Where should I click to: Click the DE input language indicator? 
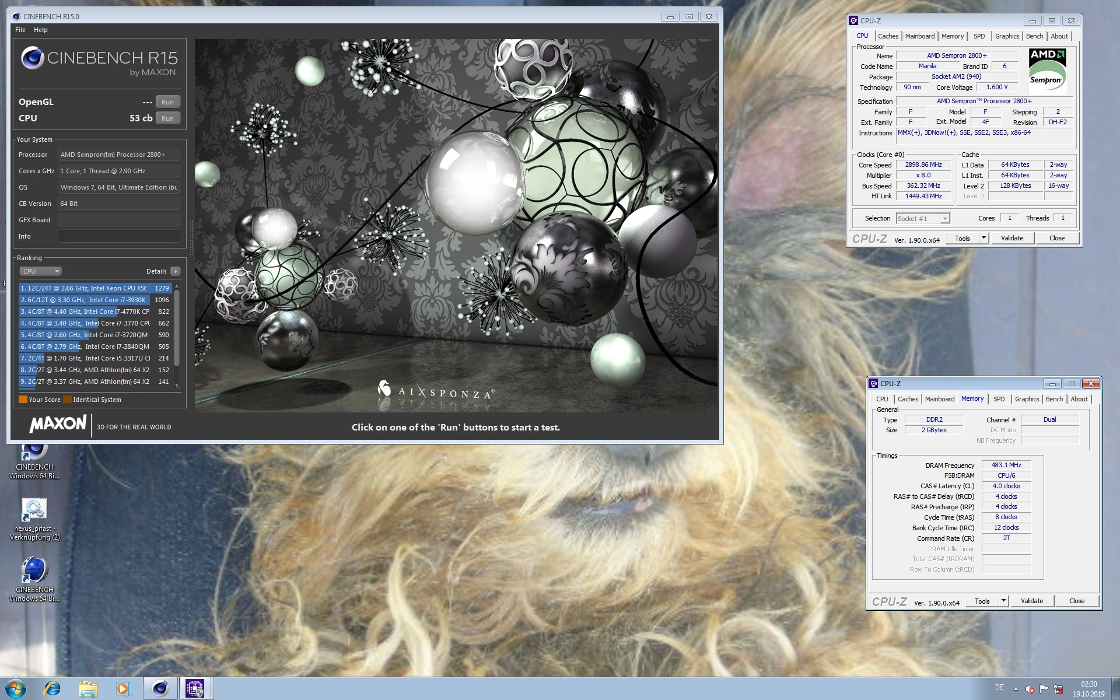[999, 687]
